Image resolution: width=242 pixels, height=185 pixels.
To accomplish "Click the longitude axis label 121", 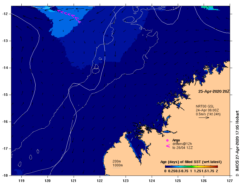I will (73, 181).
